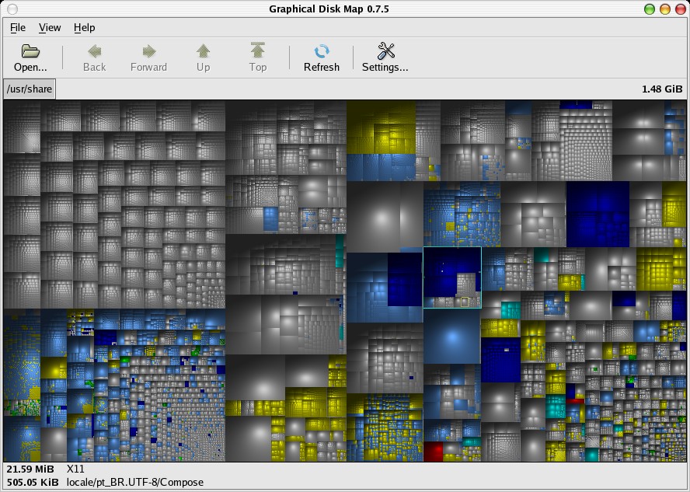Close the window with red button
The height and width of the screenshot is (492, 690).
pos(679,9)
